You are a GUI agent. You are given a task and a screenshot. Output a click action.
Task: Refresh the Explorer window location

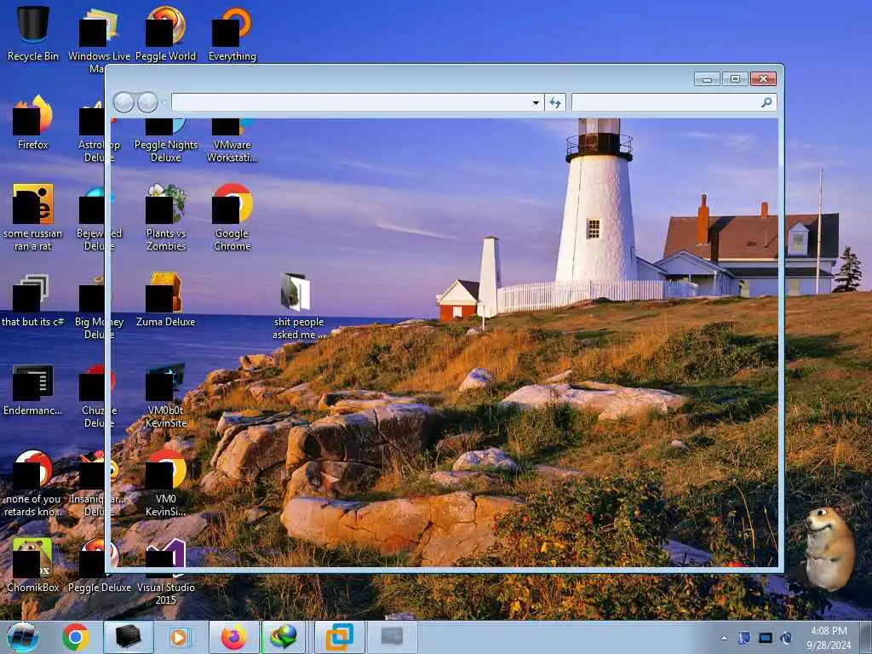pyautogui.click(x=555, y=102)
